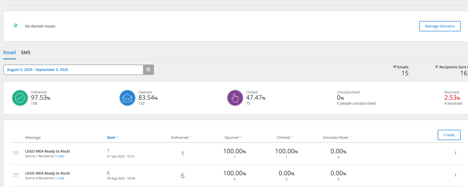Click the purple Clicked hand icon
This screenshot has width=468, height=187.
[235, 98]
